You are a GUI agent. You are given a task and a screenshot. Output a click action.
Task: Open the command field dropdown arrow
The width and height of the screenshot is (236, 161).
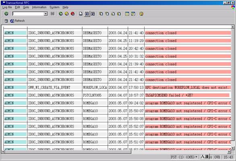click(x=46, y=14)
